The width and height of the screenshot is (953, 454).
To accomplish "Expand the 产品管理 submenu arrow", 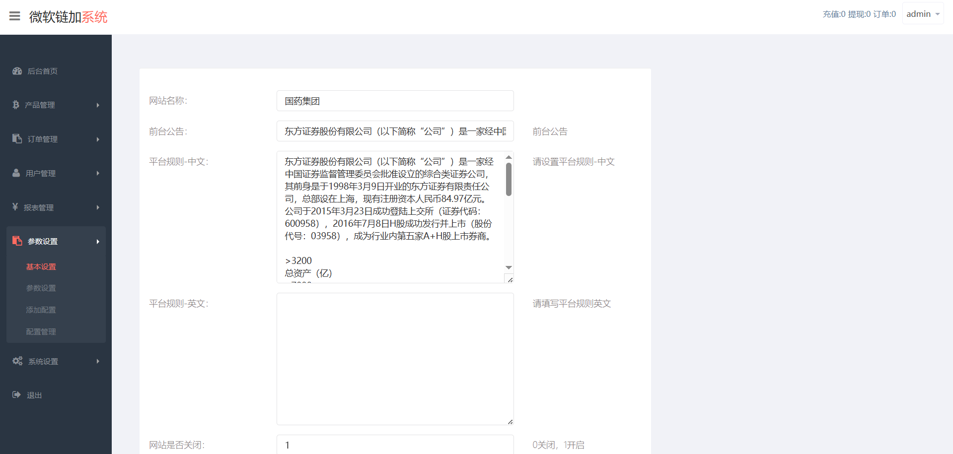I will click(98, 105).
